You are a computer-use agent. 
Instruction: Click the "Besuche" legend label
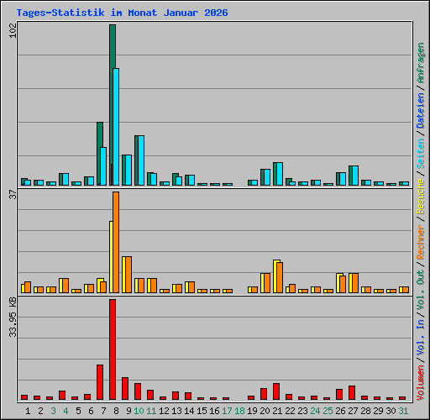[x=421, y=197]
